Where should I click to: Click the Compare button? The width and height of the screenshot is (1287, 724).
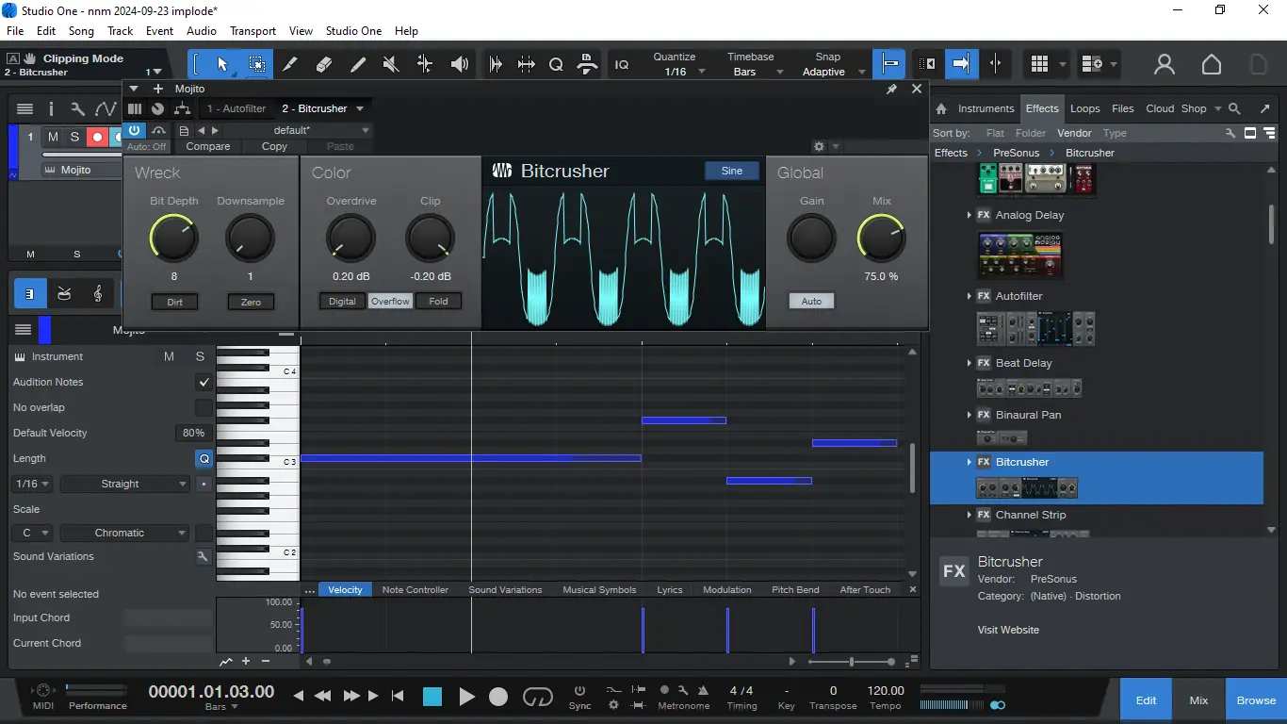click(208, 146)
